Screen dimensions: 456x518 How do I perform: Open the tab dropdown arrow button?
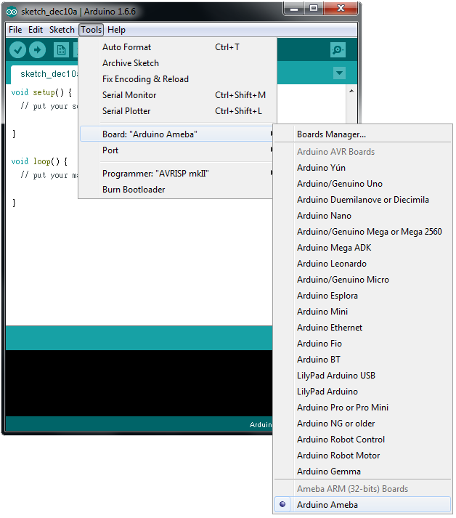(x=339, y=73)
